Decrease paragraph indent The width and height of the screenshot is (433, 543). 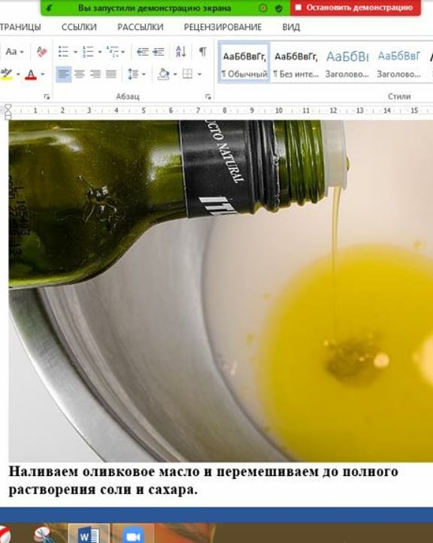[142, 52]
